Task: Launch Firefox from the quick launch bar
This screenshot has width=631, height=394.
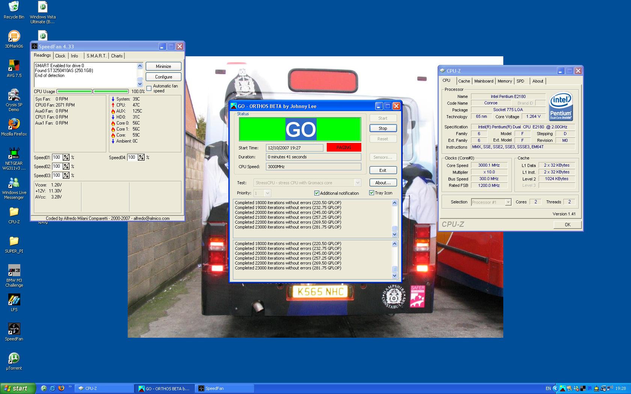Action: tap(61, 388)
